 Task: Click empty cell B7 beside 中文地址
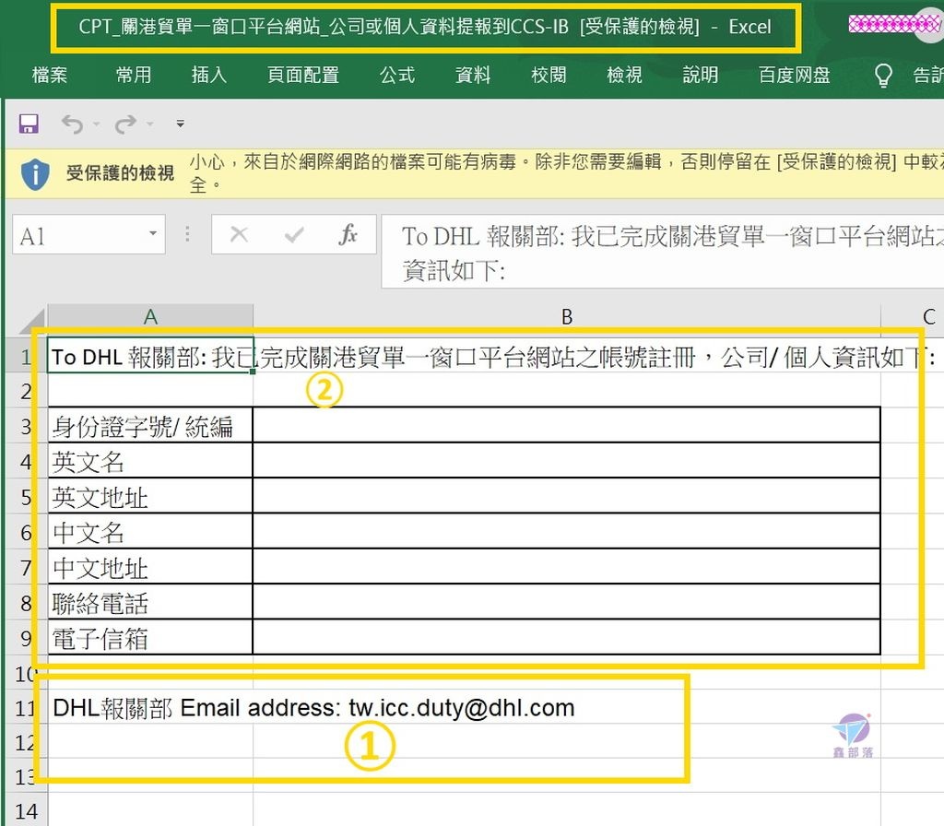tap(567, 567)
